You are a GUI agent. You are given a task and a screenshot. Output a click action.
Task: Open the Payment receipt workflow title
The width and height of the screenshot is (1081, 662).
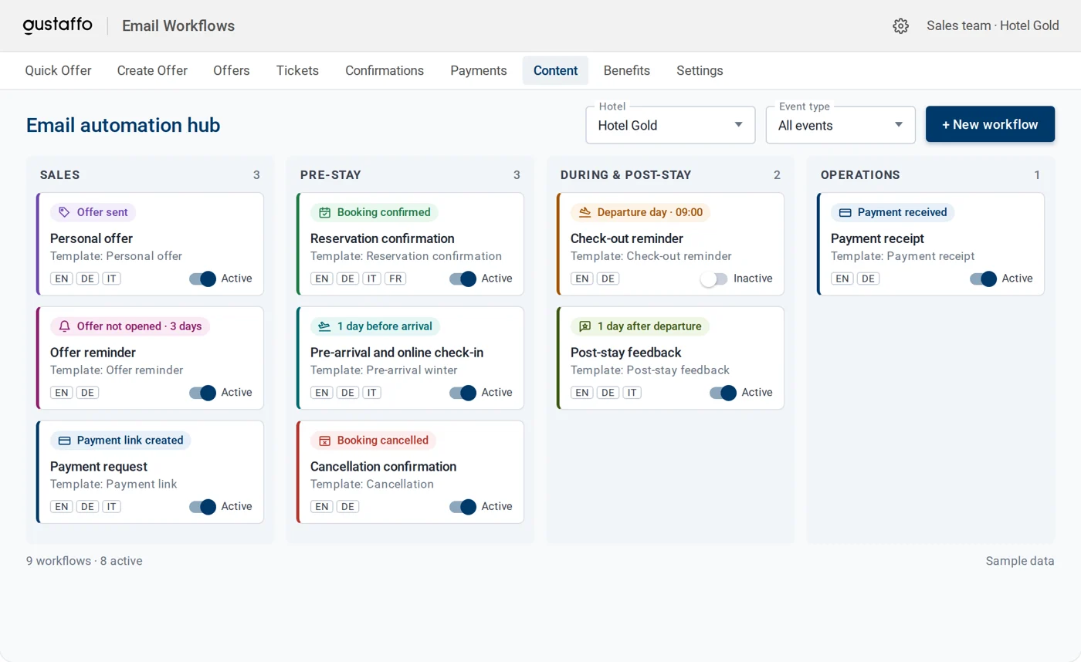point(877,238)
